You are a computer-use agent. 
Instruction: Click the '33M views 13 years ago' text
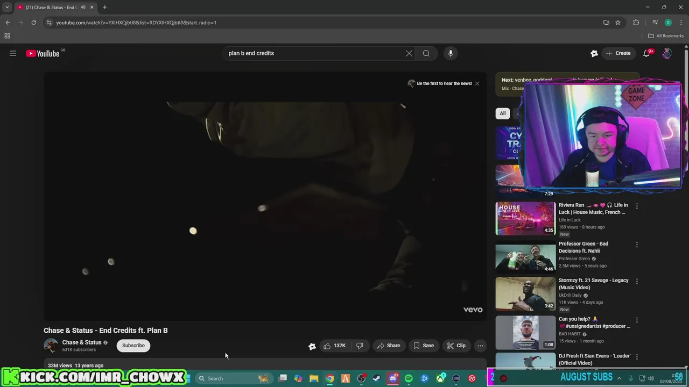click(x=75, y=365)
